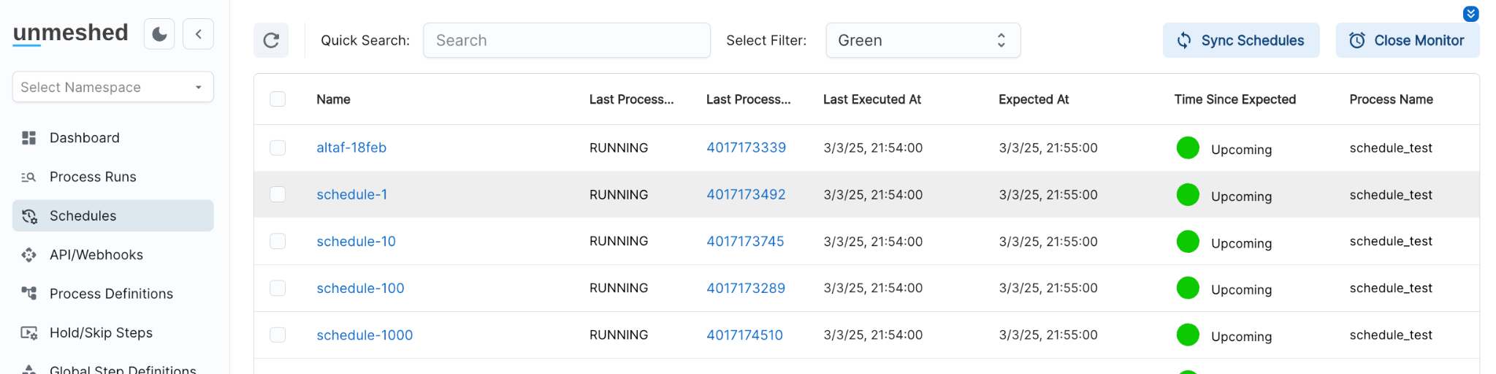
Task: Expand the blue chevron at top right
Action: (1470, 14)
